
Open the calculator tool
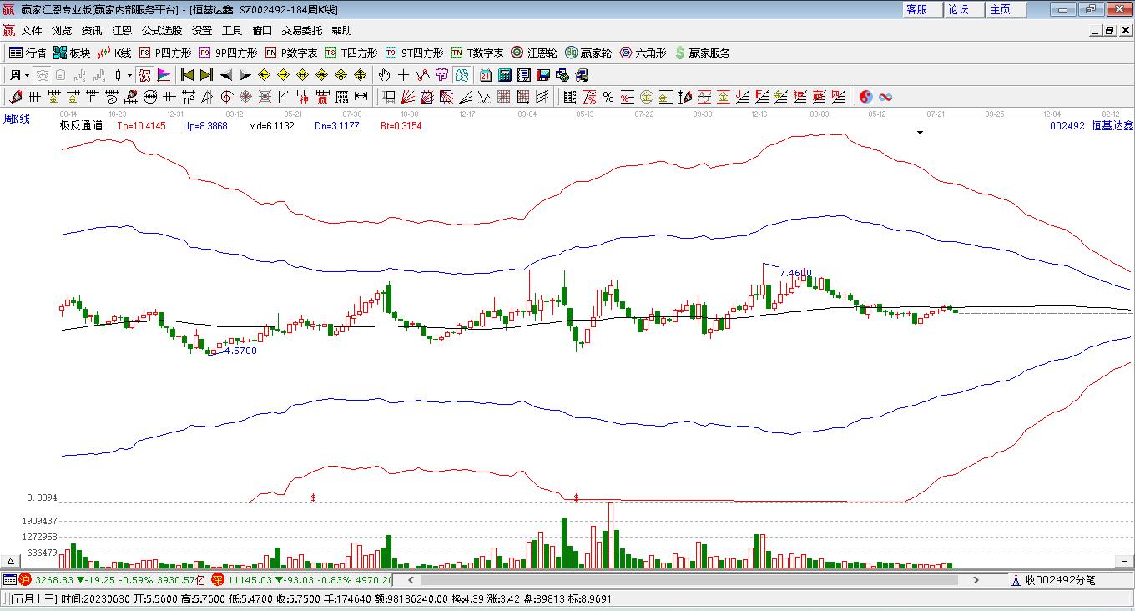coord(504,75)
